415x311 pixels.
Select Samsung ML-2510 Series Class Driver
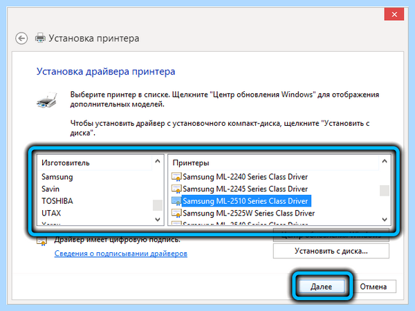click(246, 201)
